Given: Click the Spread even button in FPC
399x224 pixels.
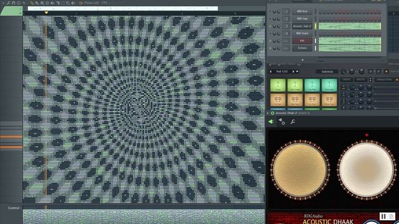Looking at the screenshot, I should click(x=384, y=80).
